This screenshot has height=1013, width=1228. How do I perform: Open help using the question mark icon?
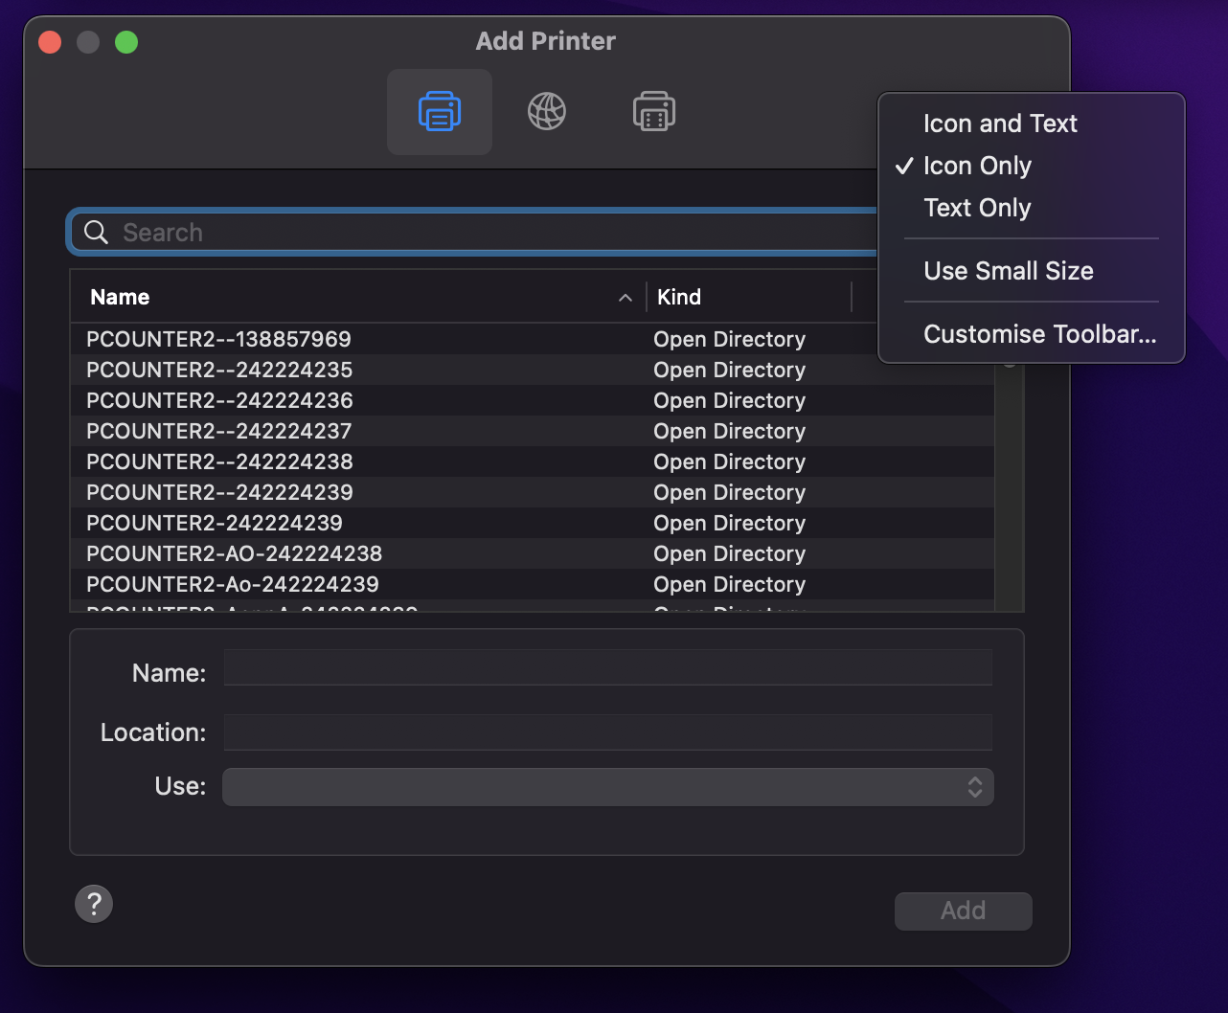(x=93, y=903)
